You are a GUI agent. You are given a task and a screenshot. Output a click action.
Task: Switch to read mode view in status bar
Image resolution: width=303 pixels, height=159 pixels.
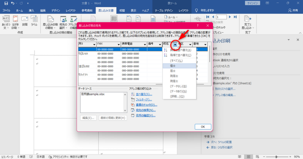240,157
